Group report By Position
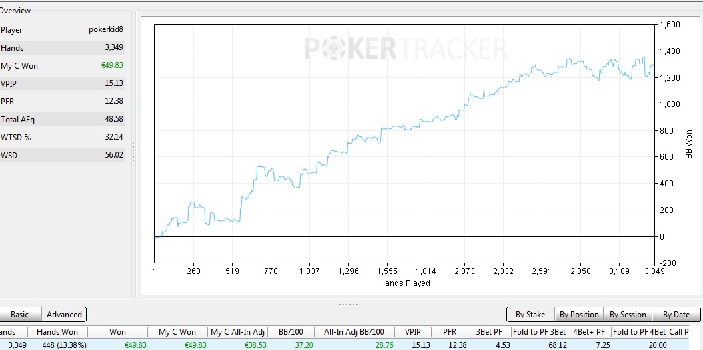The height and width of the screenshot is (350, 703). (579, 314)
